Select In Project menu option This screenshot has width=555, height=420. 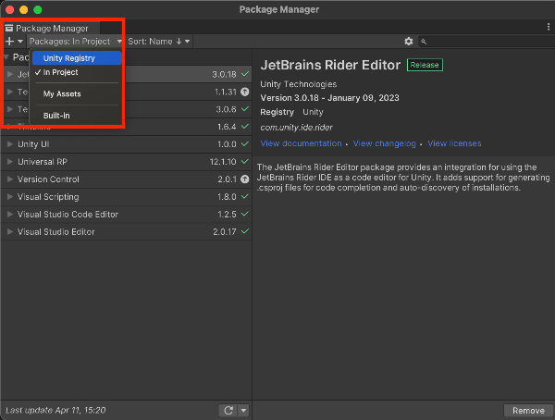(x=77, y=72)
